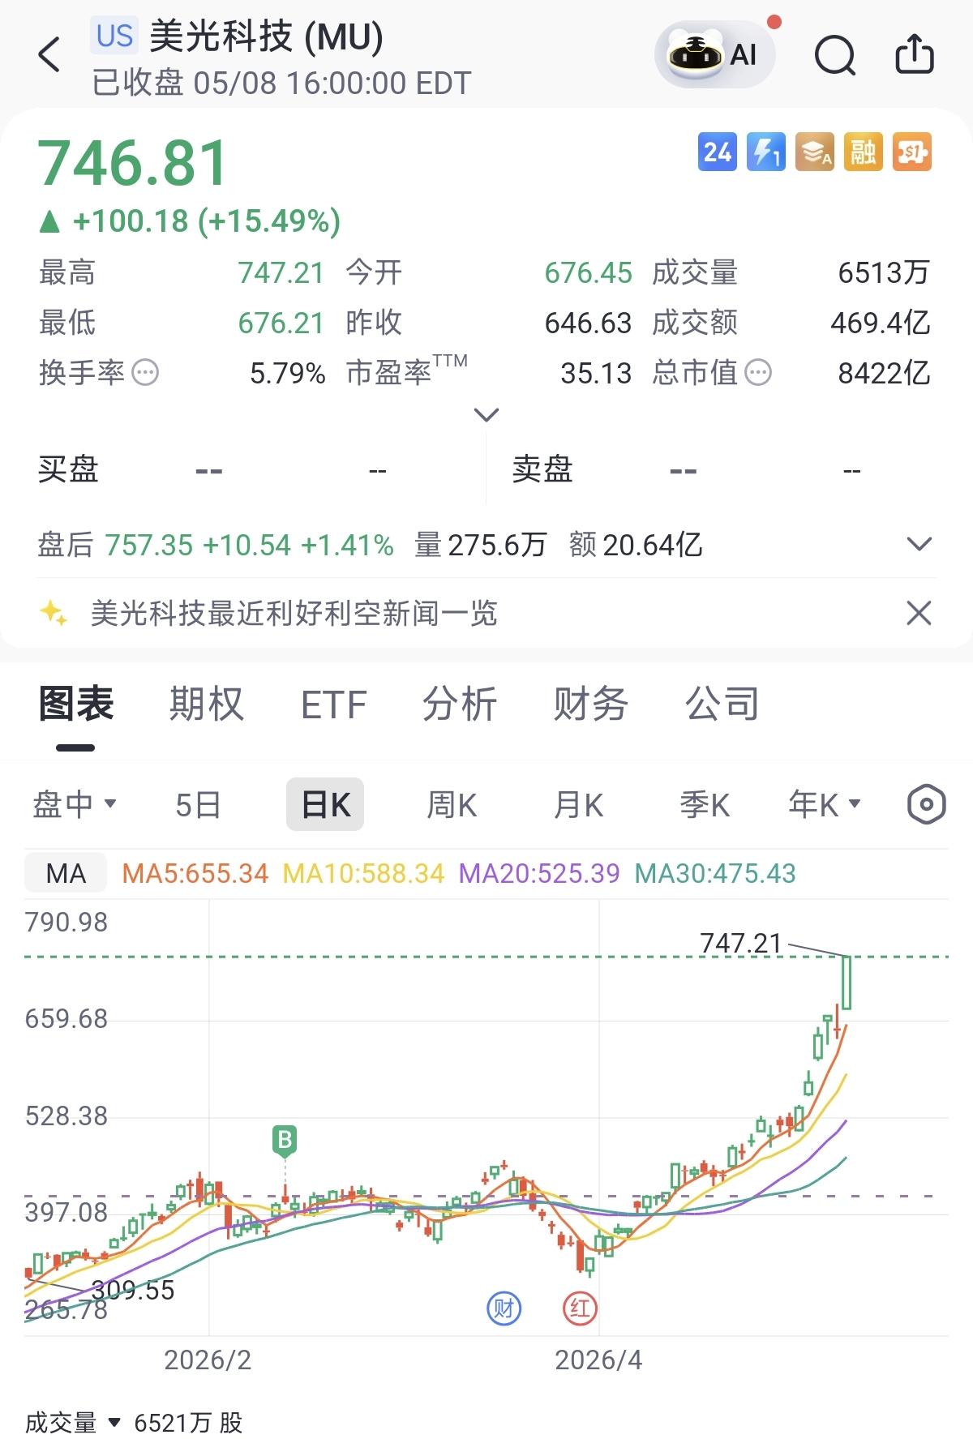Tap the blue 财 earnings marker

[x=504, y=1308]
